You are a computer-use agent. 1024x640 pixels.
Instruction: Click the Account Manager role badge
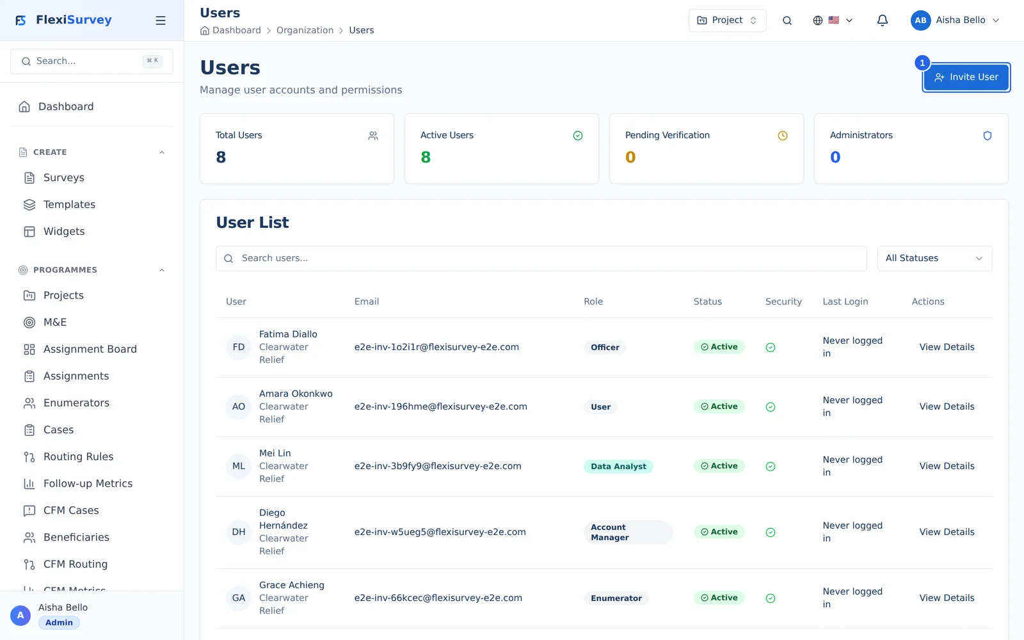[x=628, y=532]
